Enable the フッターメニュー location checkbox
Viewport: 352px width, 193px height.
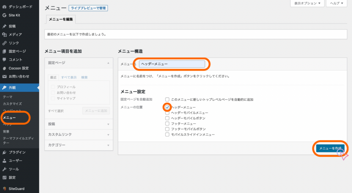click(167, 124)
